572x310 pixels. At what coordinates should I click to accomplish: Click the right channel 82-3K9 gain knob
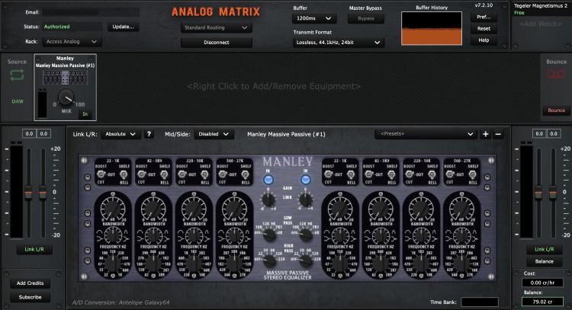point(381,209)
